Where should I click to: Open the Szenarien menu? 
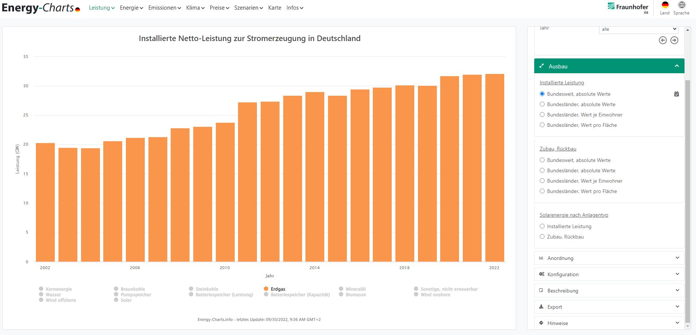(249, 8)
